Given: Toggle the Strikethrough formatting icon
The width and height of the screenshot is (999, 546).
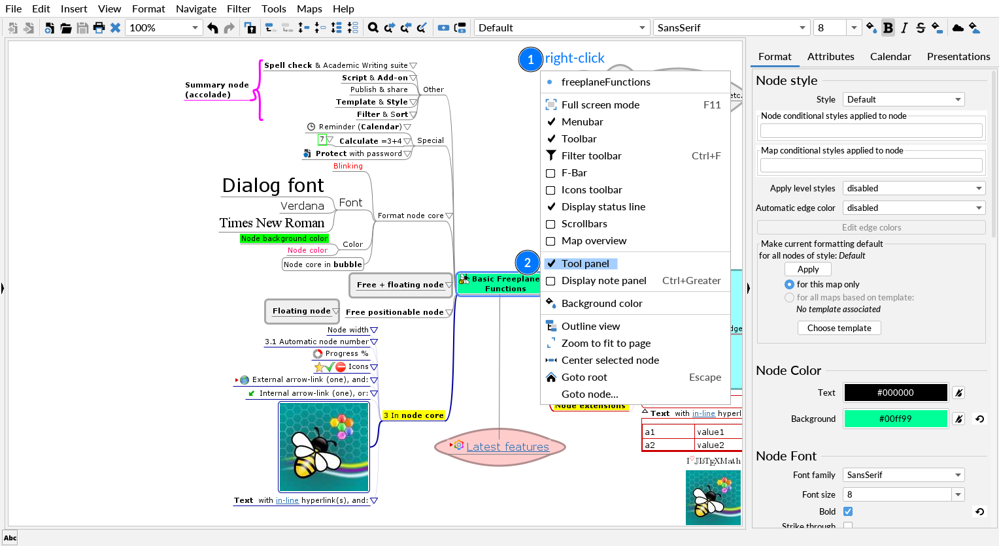Looking at the screenshot, I should pyautogui.click(x=921, y=27).
